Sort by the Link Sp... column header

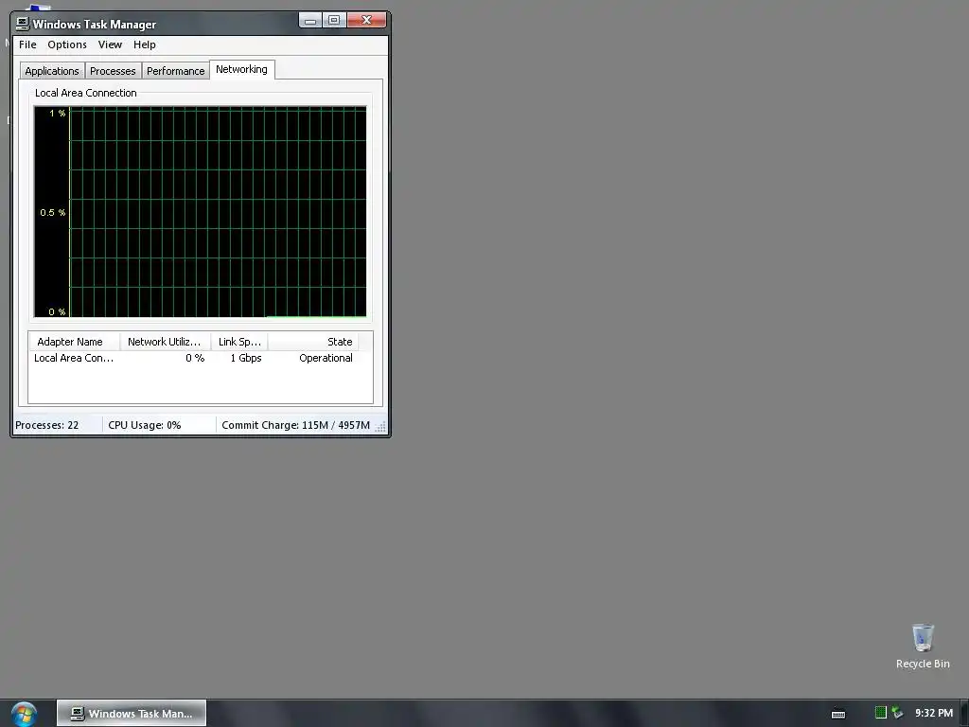pyautogui.click(x=239, y=342)
